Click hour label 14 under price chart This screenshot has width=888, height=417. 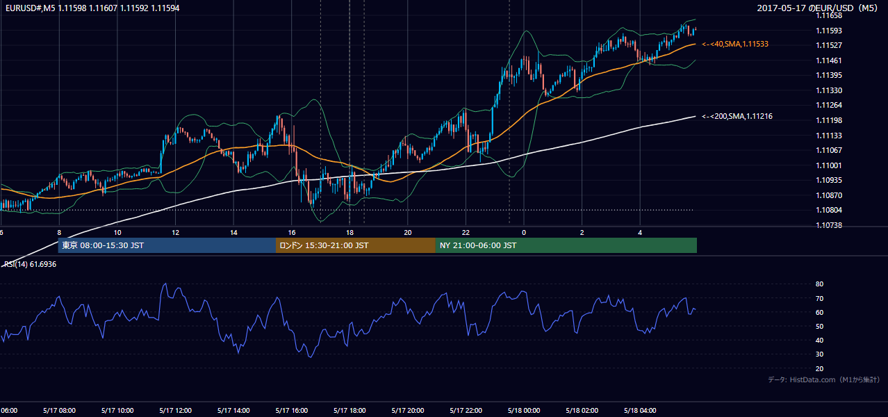(x=233, y=232)
